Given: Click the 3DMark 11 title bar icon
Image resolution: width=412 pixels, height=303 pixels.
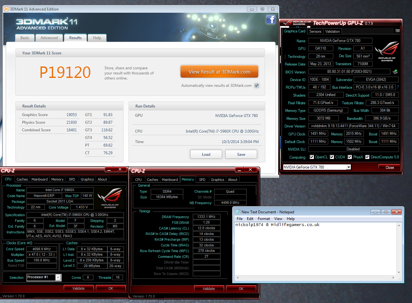Looking at the screenshot, I should point(6,9).
